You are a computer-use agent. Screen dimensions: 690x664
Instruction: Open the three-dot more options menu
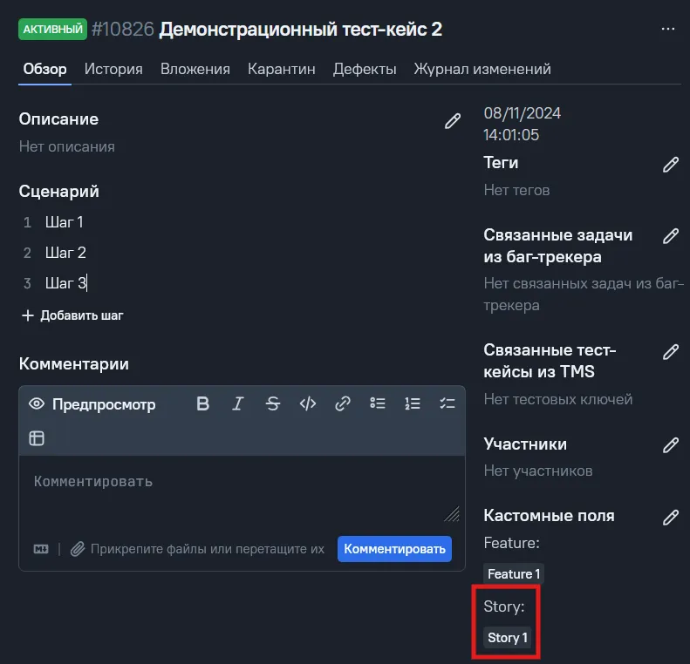(x=667, y=29)
